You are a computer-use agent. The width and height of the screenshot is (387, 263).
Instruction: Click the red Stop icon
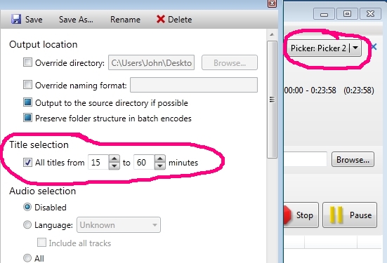click(287, 215)
